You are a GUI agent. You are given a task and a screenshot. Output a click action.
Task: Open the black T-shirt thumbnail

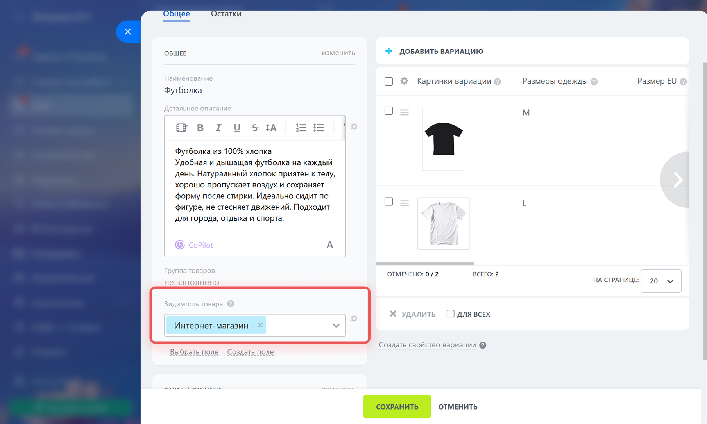(x=444, y=139)
